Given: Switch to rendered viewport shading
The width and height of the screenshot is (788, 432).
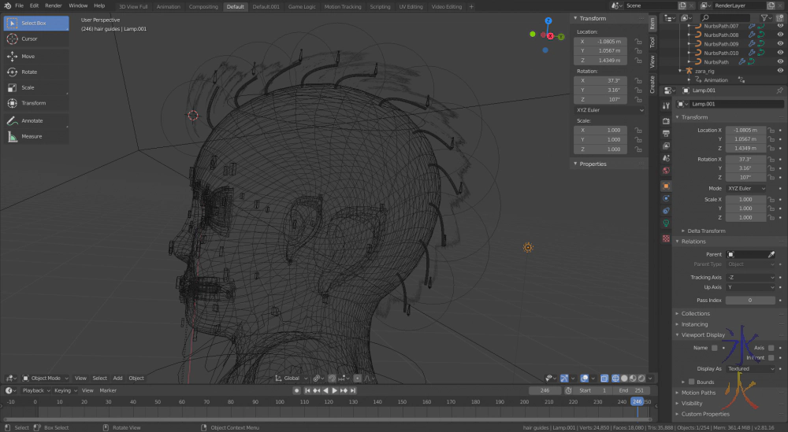Looking at the screenshot, I should pos(641,378).
